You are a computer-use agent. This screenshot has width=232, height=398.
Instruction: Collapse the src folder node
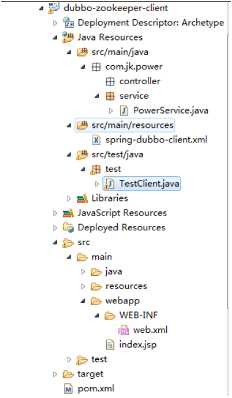tap(55, 243)
